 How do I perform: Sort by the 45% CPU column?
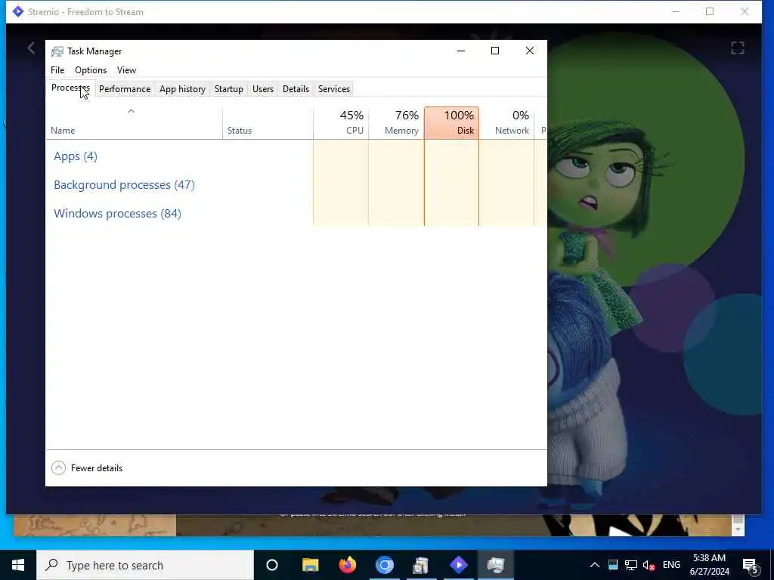coord(341,123)
